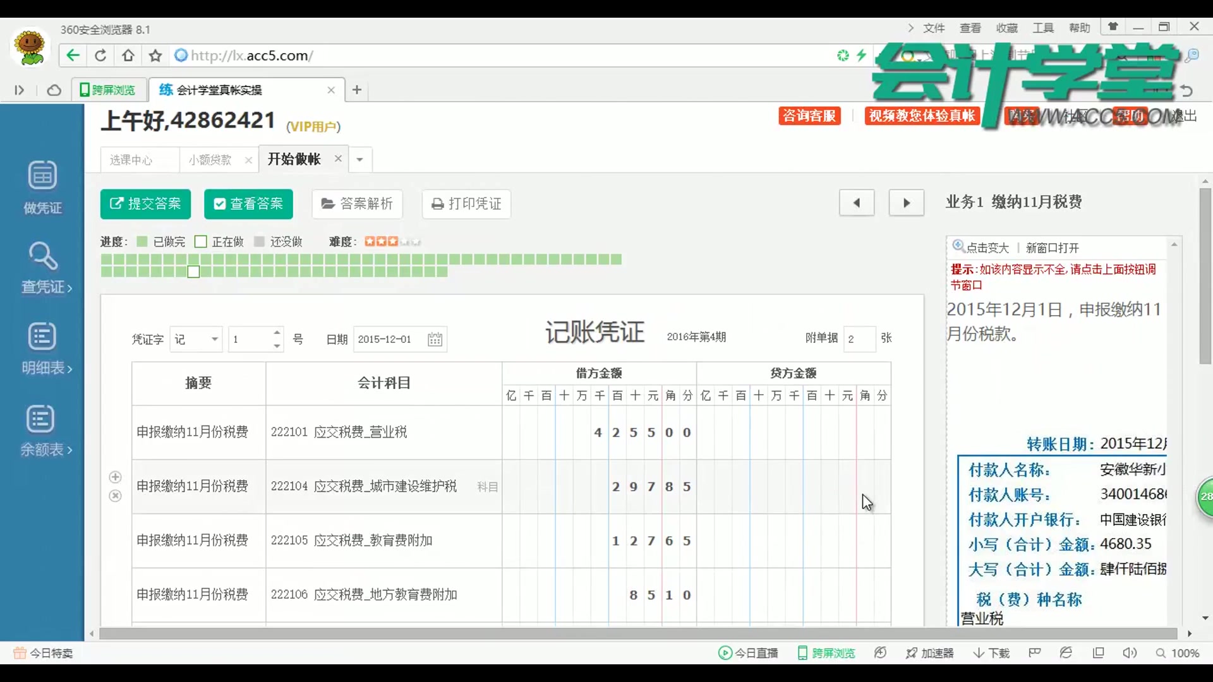Image resolution: width=1213 pixels, height=682 pixels.
Task: Click the 查看答案 button
Action: point(248,203)
